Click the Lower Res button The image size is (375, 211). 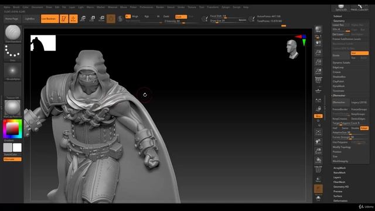(340, 25)
